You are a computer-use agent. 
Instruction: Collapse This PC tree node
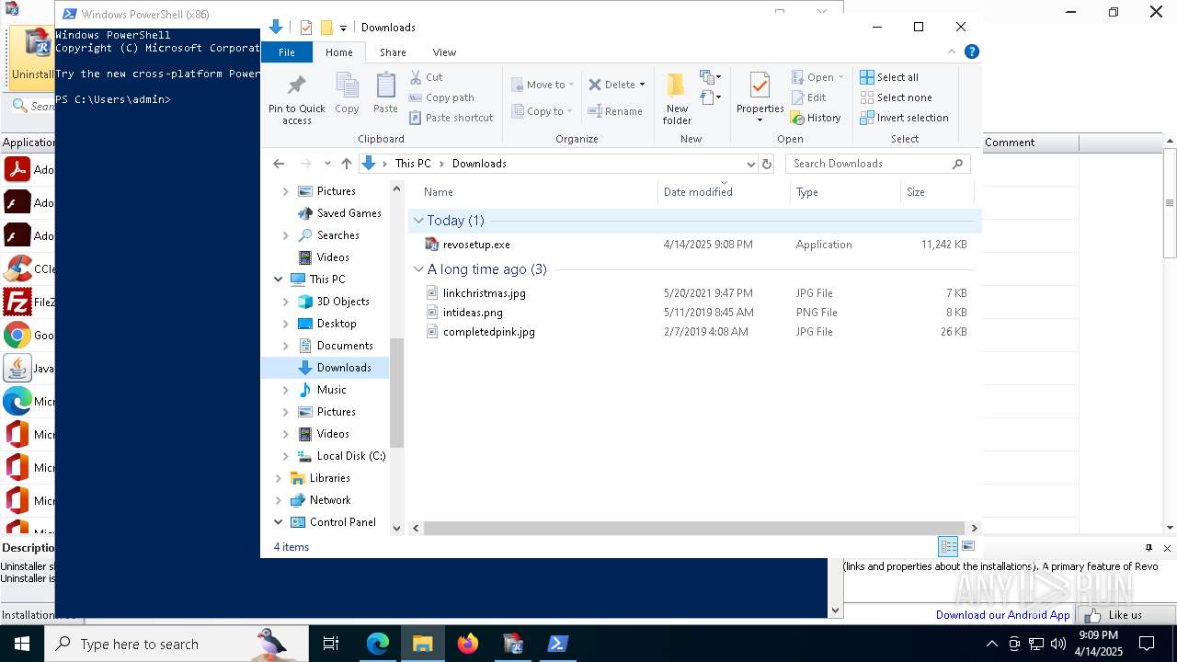click(279, 280)
